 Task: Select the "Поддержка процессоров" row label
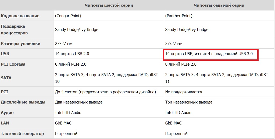17,30
